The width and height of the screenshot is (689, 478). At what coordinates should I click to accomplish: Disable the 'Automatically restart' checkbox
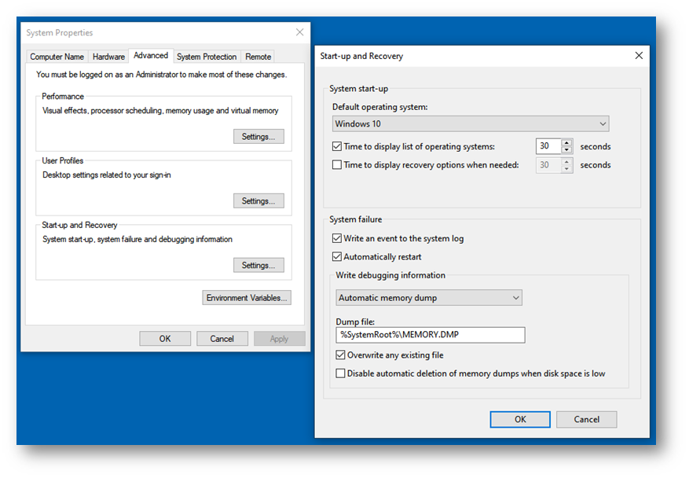tap(337, 257)
